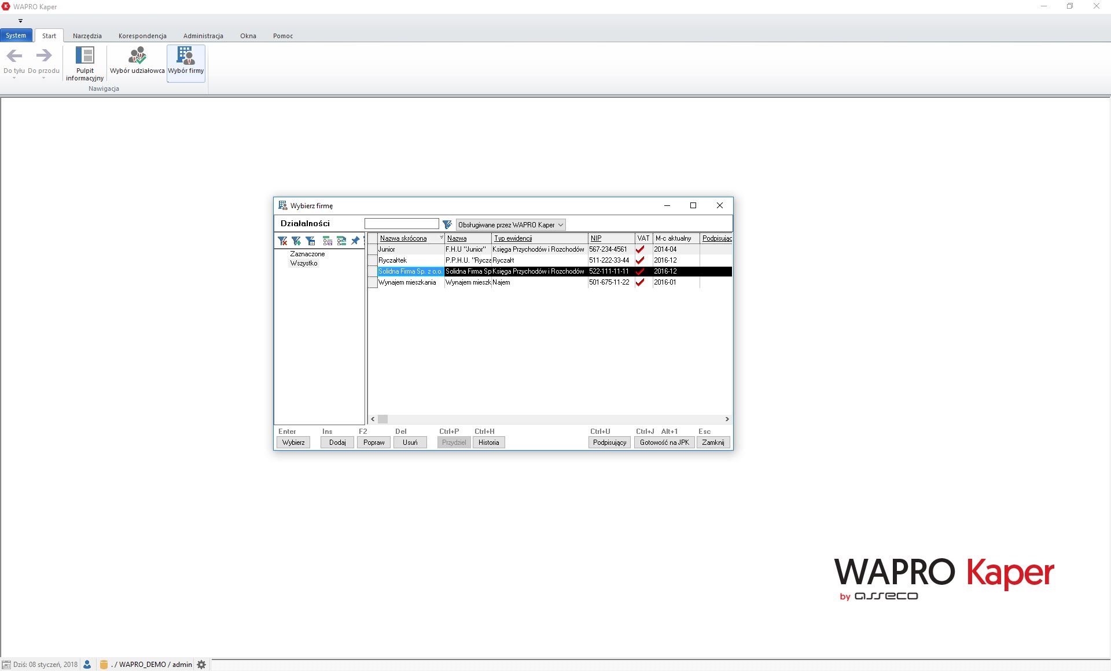Click the Zamknij button
This screenshot has width=1111, height=671.
[713, 443]
